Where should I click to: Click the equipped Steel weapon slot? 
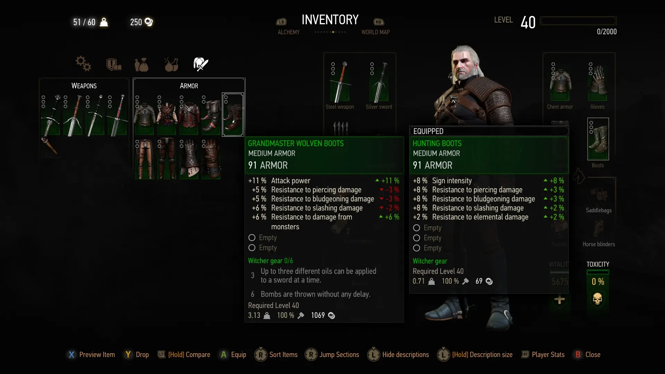(340, 86)
